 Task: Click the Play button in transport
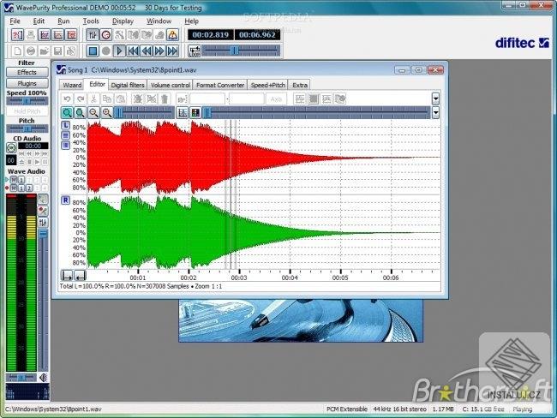119,51
